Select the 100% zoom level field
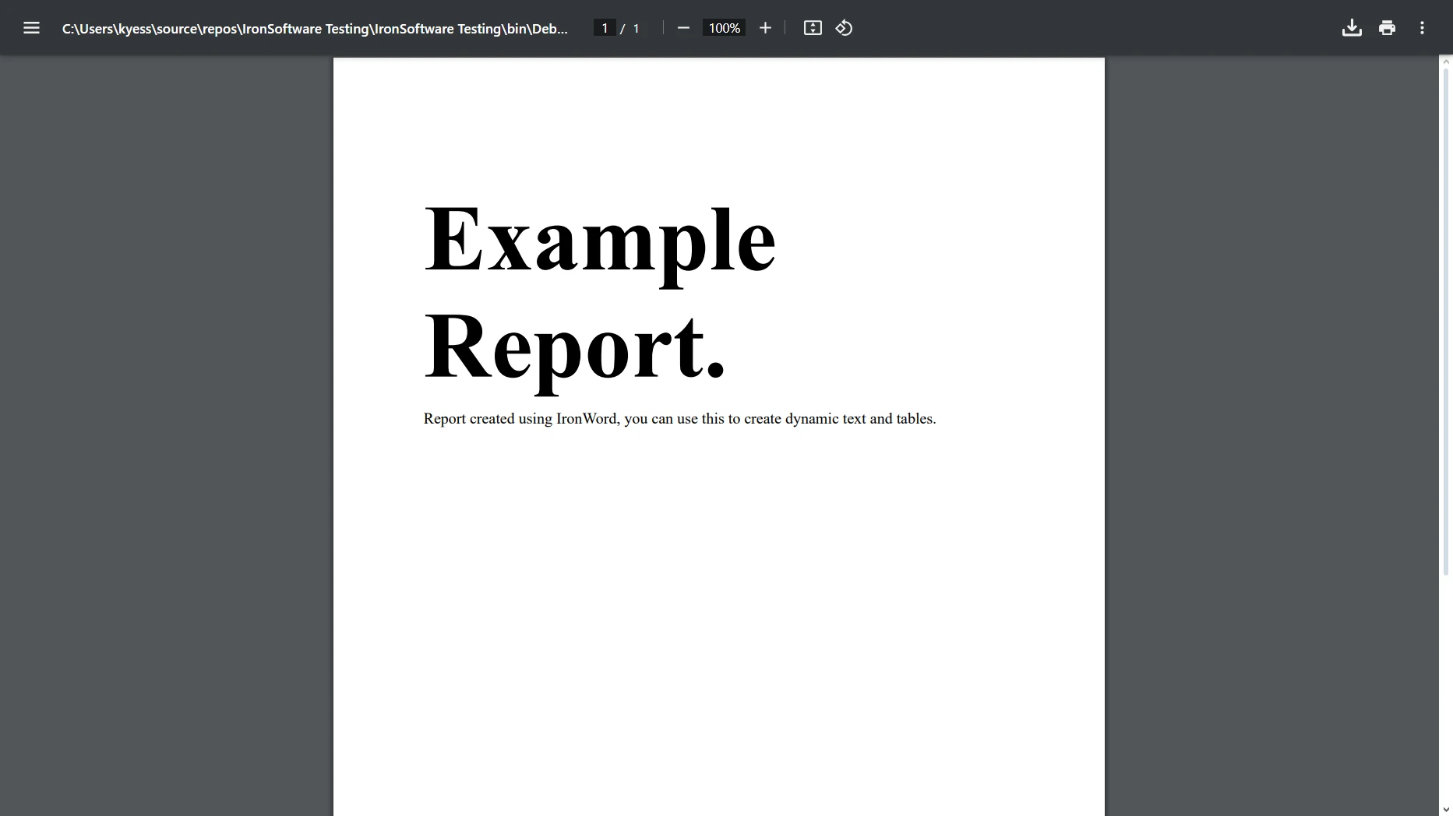The width and height of the screenshot is (1453, 816). [x=724, y=28]
